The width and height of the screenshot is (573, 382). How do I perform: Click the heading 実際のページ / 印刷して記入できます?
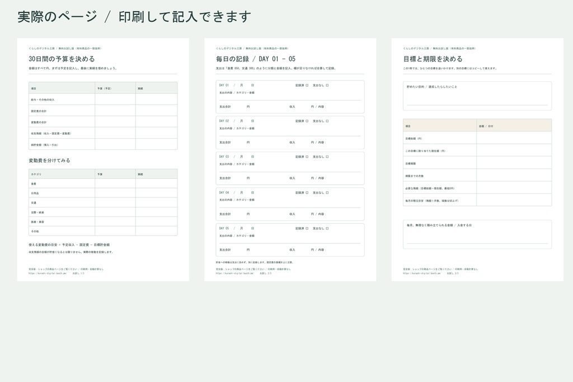pos(134,17)
